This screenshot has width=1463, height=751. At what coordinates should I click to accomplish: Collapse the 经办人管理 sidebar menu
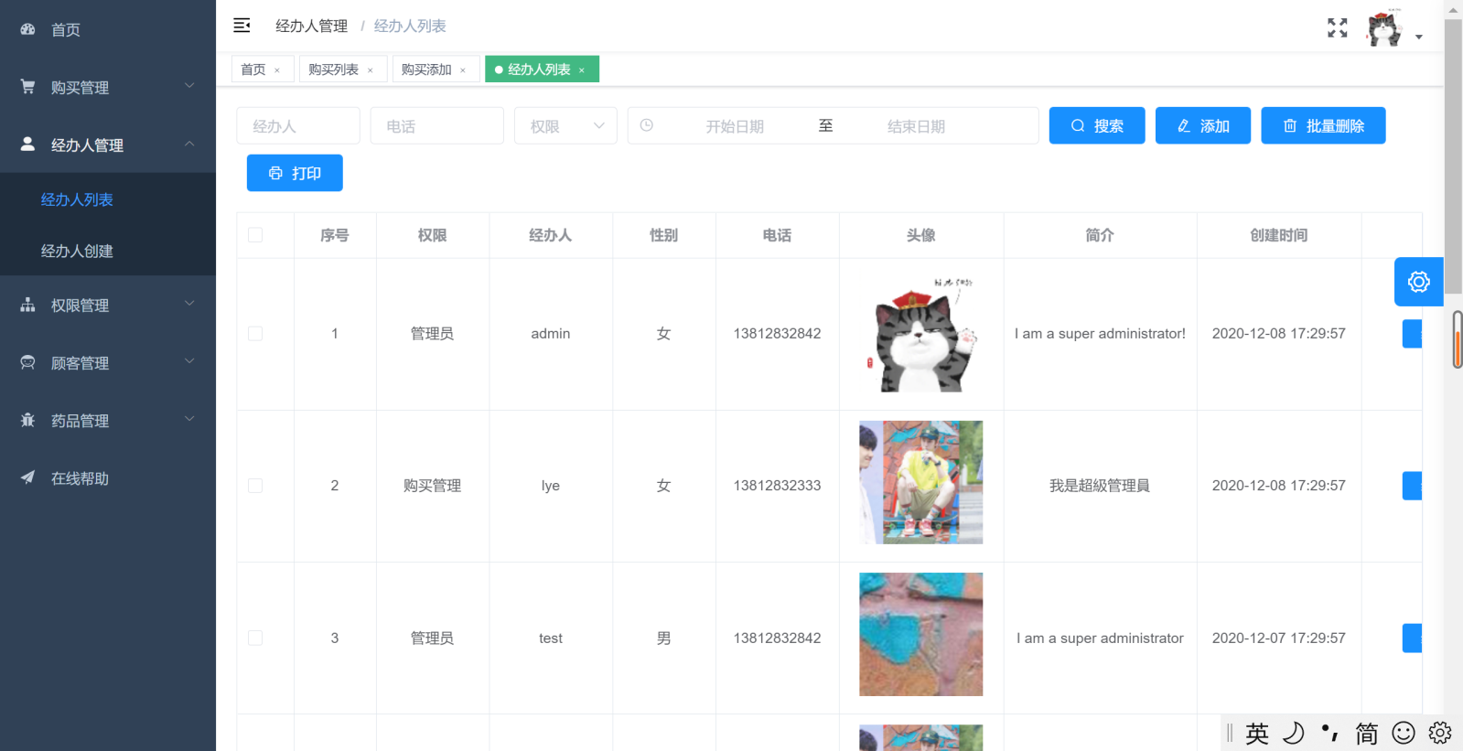click(108, 145)
